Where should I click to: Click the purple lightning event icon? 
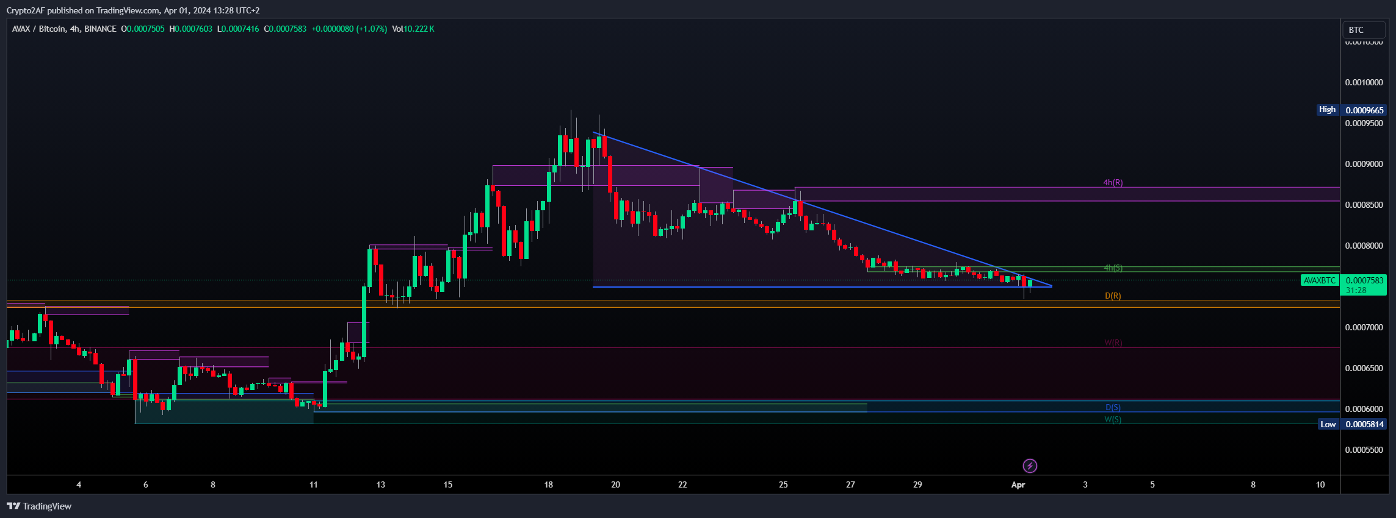tap(1030, 466)
